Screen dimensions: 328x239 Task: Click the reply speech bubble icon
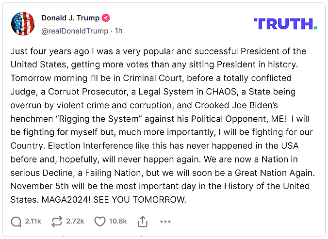click(x=16, y=221)
